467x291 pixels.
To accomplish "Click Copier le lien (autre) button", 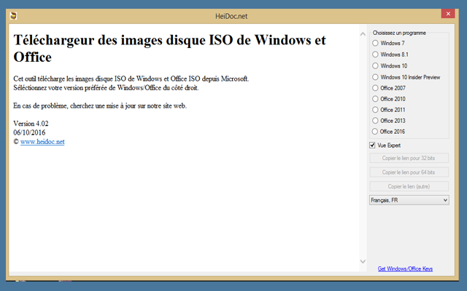I will 409,186.
